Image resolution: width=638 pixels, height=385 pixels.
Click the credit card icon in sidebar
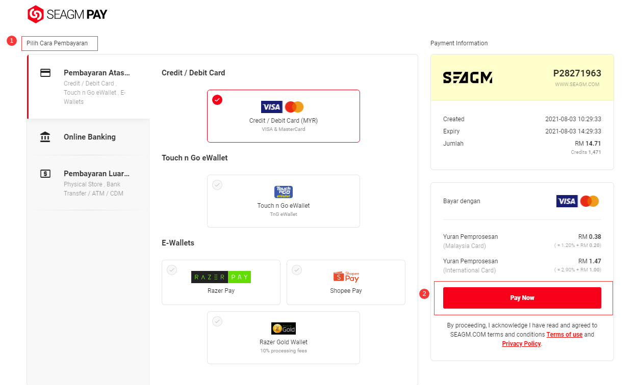45,73
